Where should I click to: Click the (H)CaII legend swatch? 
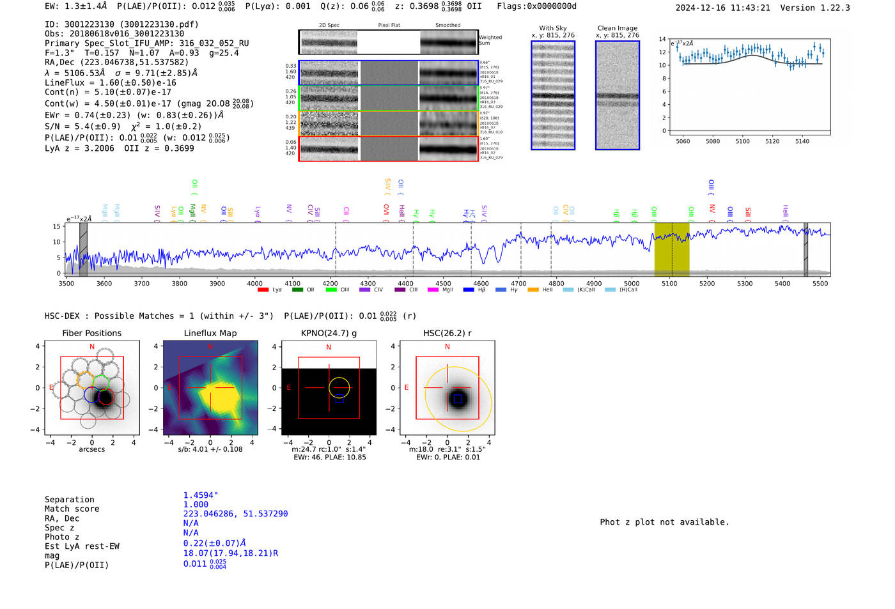610,290
